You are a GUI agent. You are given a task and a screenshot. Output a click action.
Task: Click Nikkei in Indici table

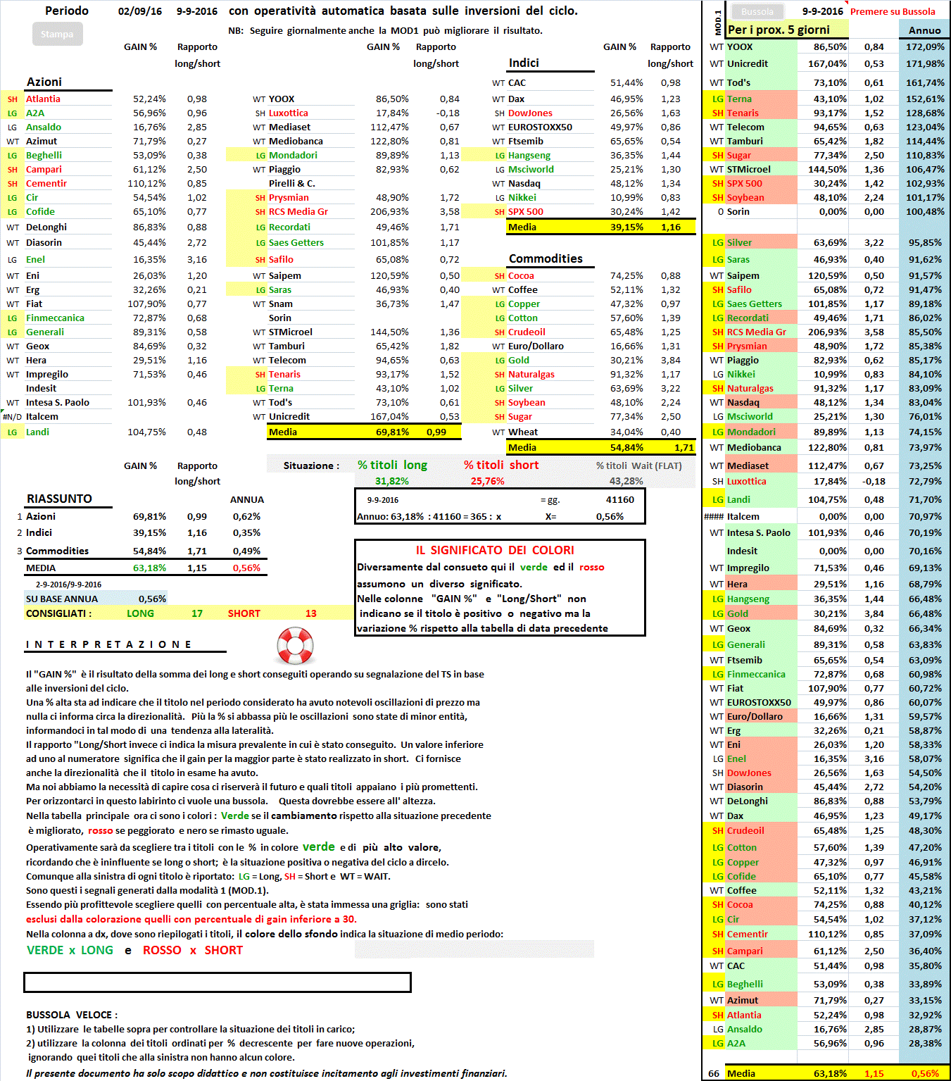click(522, 197)
